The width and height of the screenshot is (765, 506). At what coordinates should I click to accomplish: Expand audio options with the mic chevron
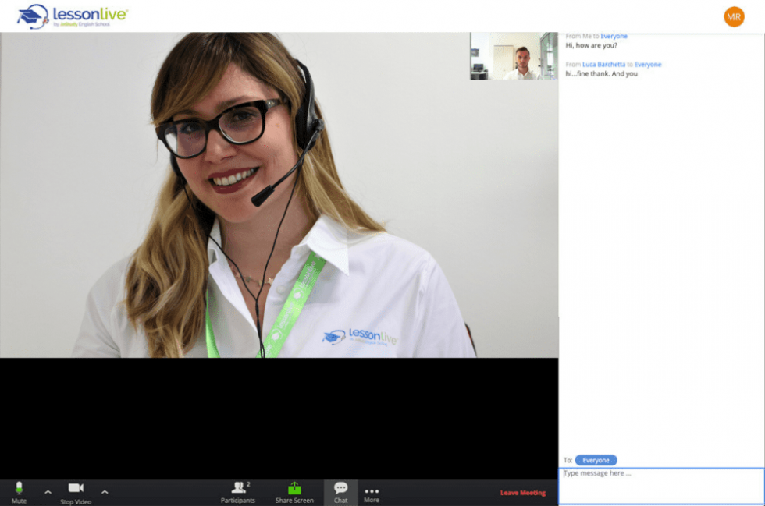tap(47, 493)
